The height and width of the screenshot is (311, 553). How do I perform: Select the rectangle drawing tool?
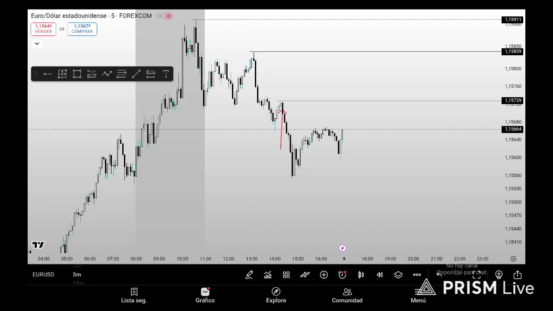coord(77,74)
